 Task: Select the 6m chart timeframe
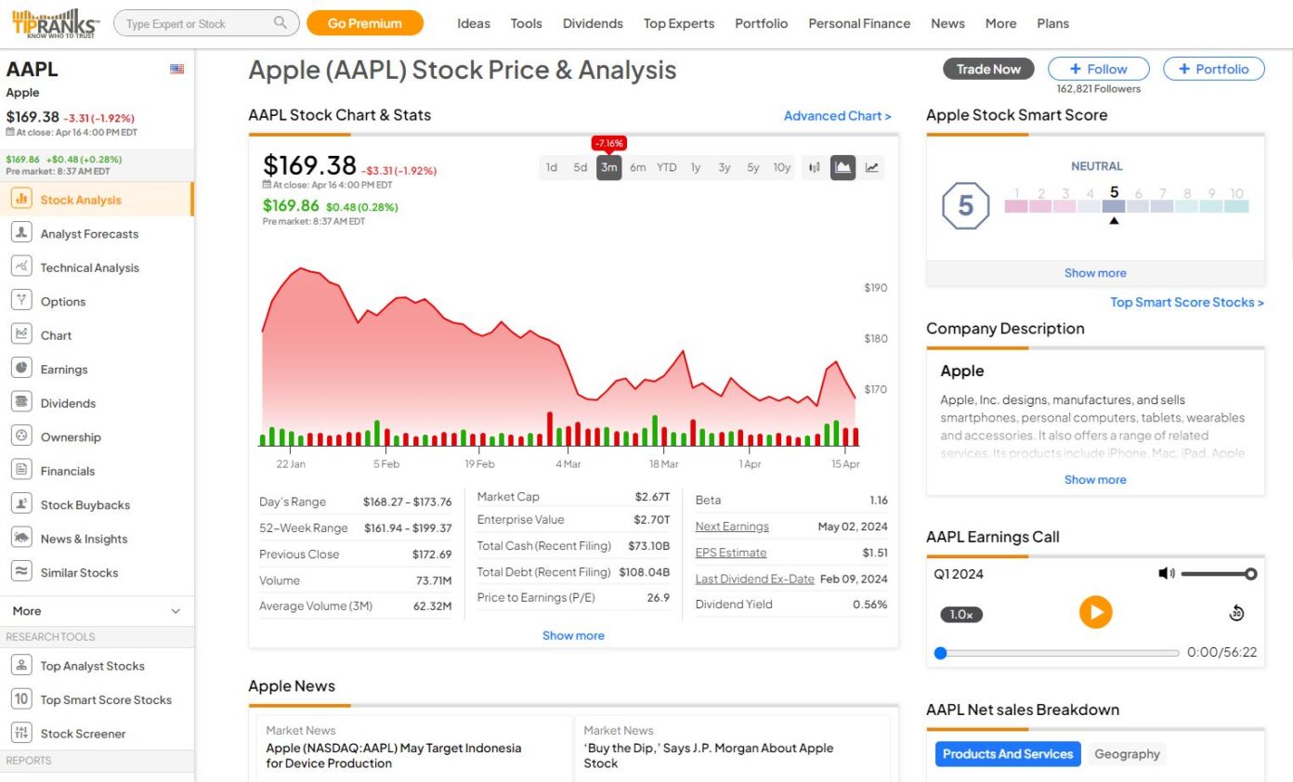(637, 167)
